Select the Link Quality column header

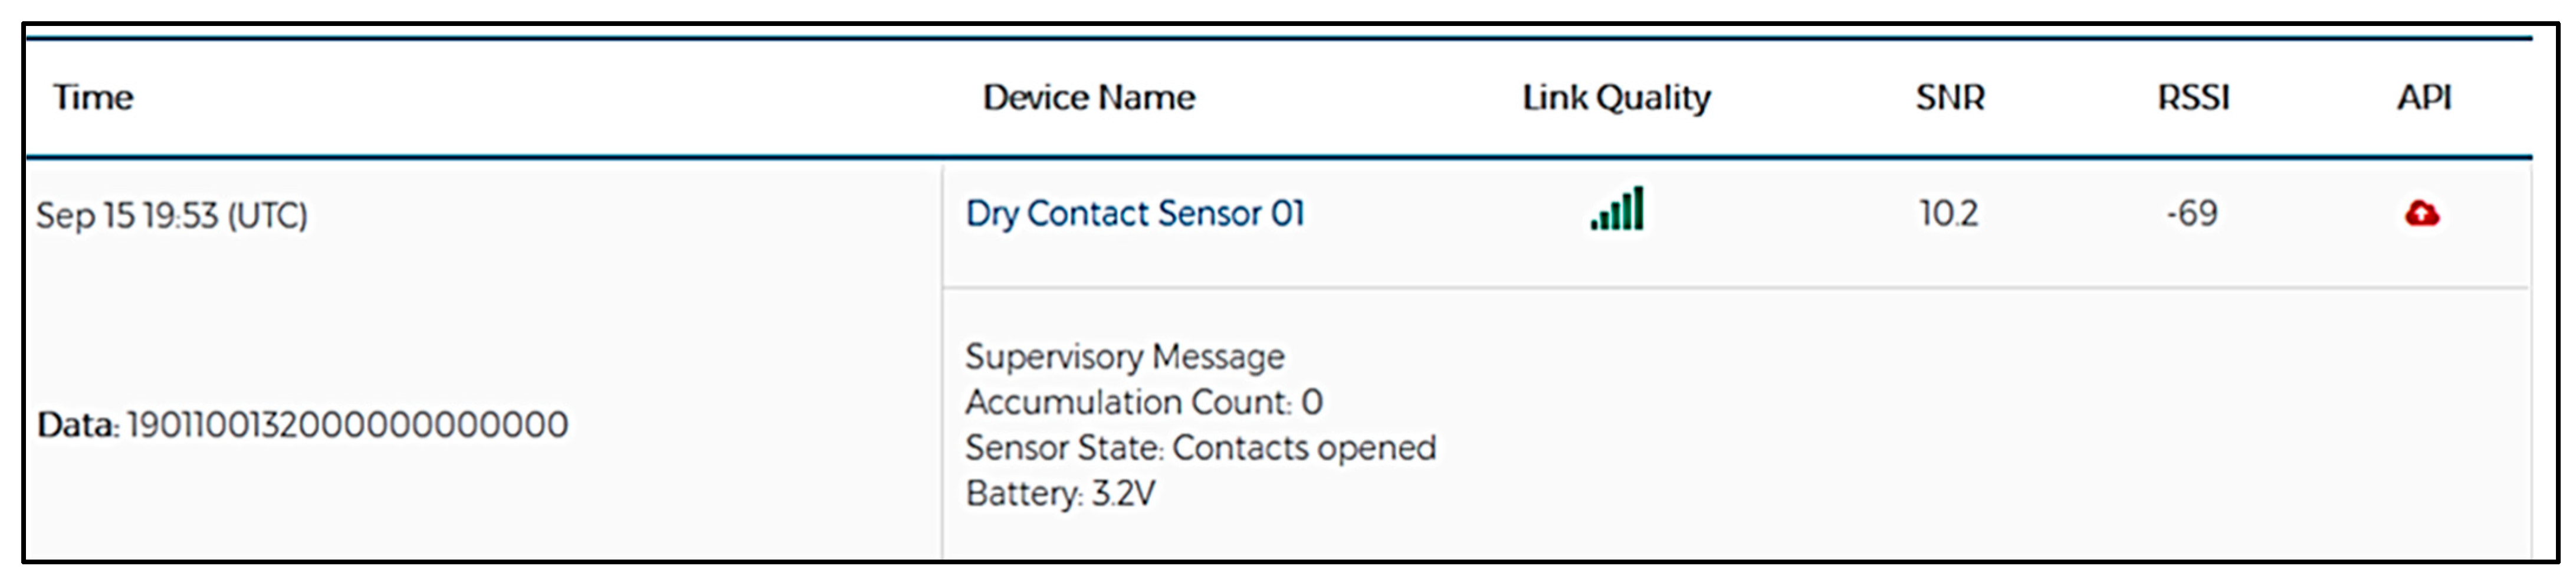click(1616, 97)
